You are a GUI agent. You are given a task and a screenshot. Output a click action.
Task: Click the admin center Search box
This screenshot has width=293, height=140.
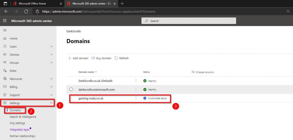189,21
